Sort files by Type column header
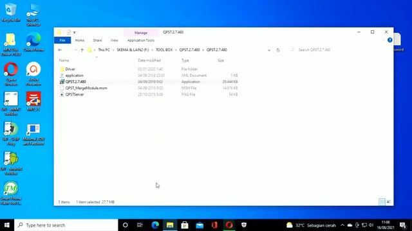Image resolution: width=412 pixels, height=231 pixels. (185, 60)
